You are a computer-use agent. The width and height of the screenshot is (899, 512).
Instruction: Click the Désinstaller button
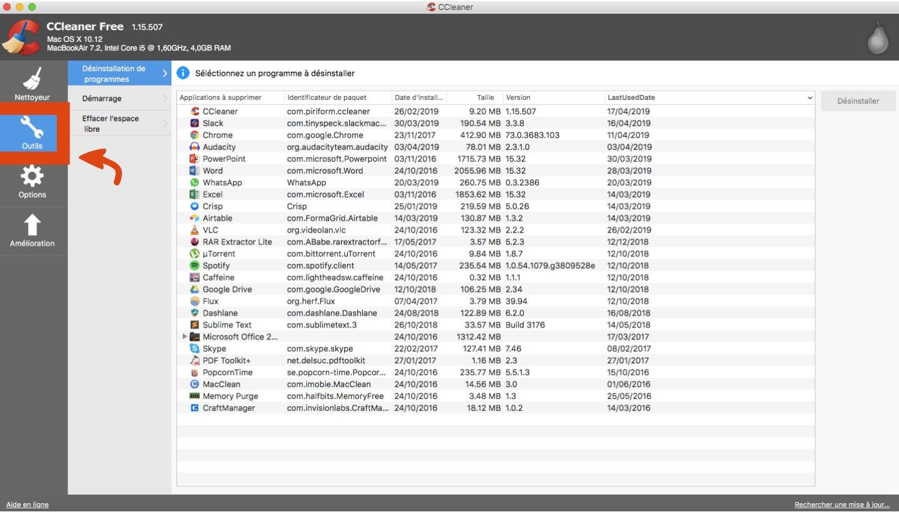click(x=858, y=101)
